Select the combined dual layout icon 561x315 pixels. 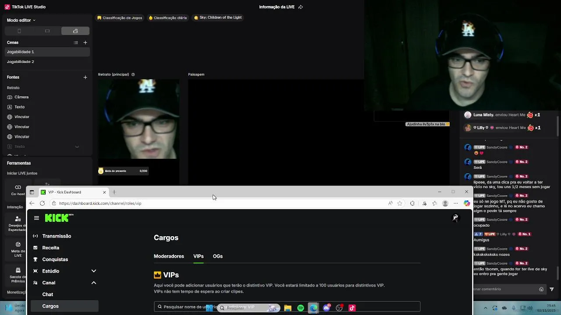click(75, 31)
